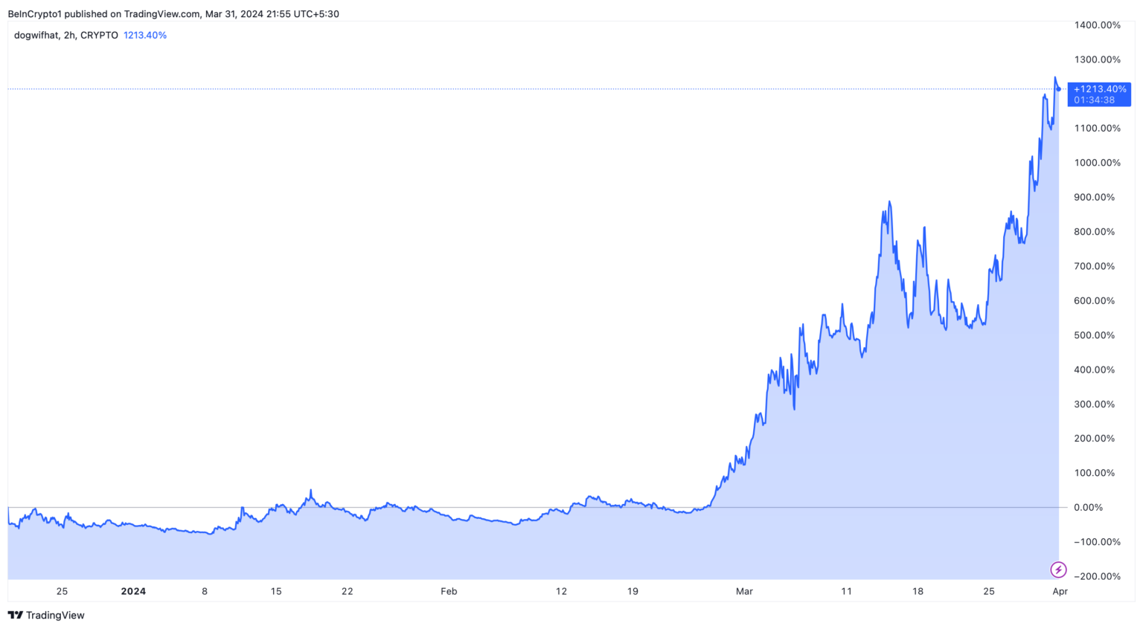The height and width of the screenshot is (629, 1143).
Task: Click the blue 1213.40% legend value
Action: click(x=145, y=35)
